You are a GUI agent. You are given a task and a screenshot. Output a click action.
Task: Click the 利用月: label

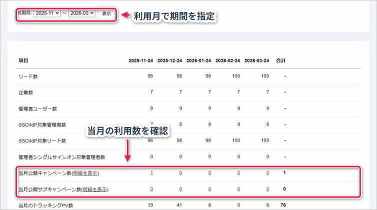(x=25, y=13)
